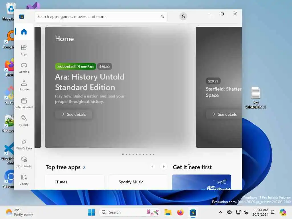Click the Microsoft Store logo icon
This screenshot has width=292, height=219.
(x=22, y=17)
